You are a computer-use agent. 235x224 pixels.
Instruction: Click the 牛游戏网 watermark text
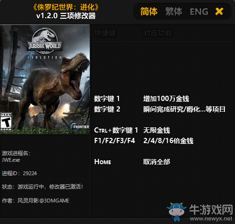[211, 210]
